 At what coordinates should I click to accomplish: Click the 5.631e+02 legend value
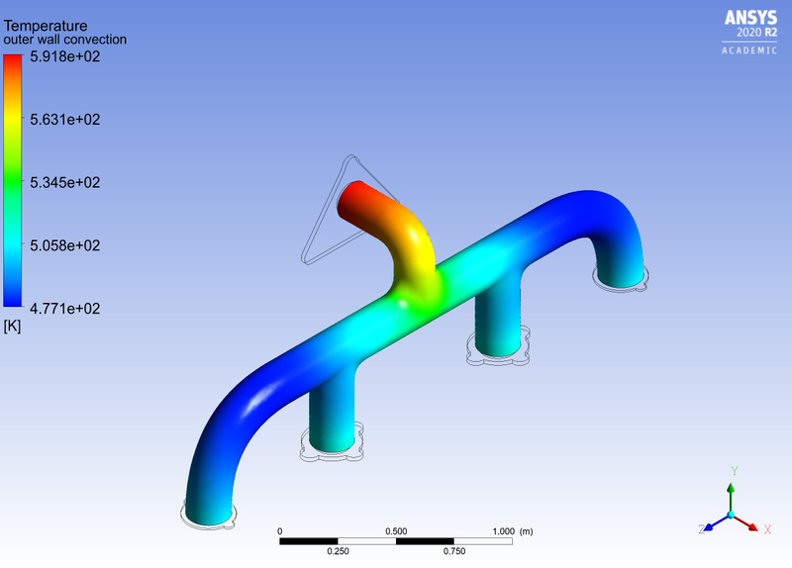click(x=65, y=120)
